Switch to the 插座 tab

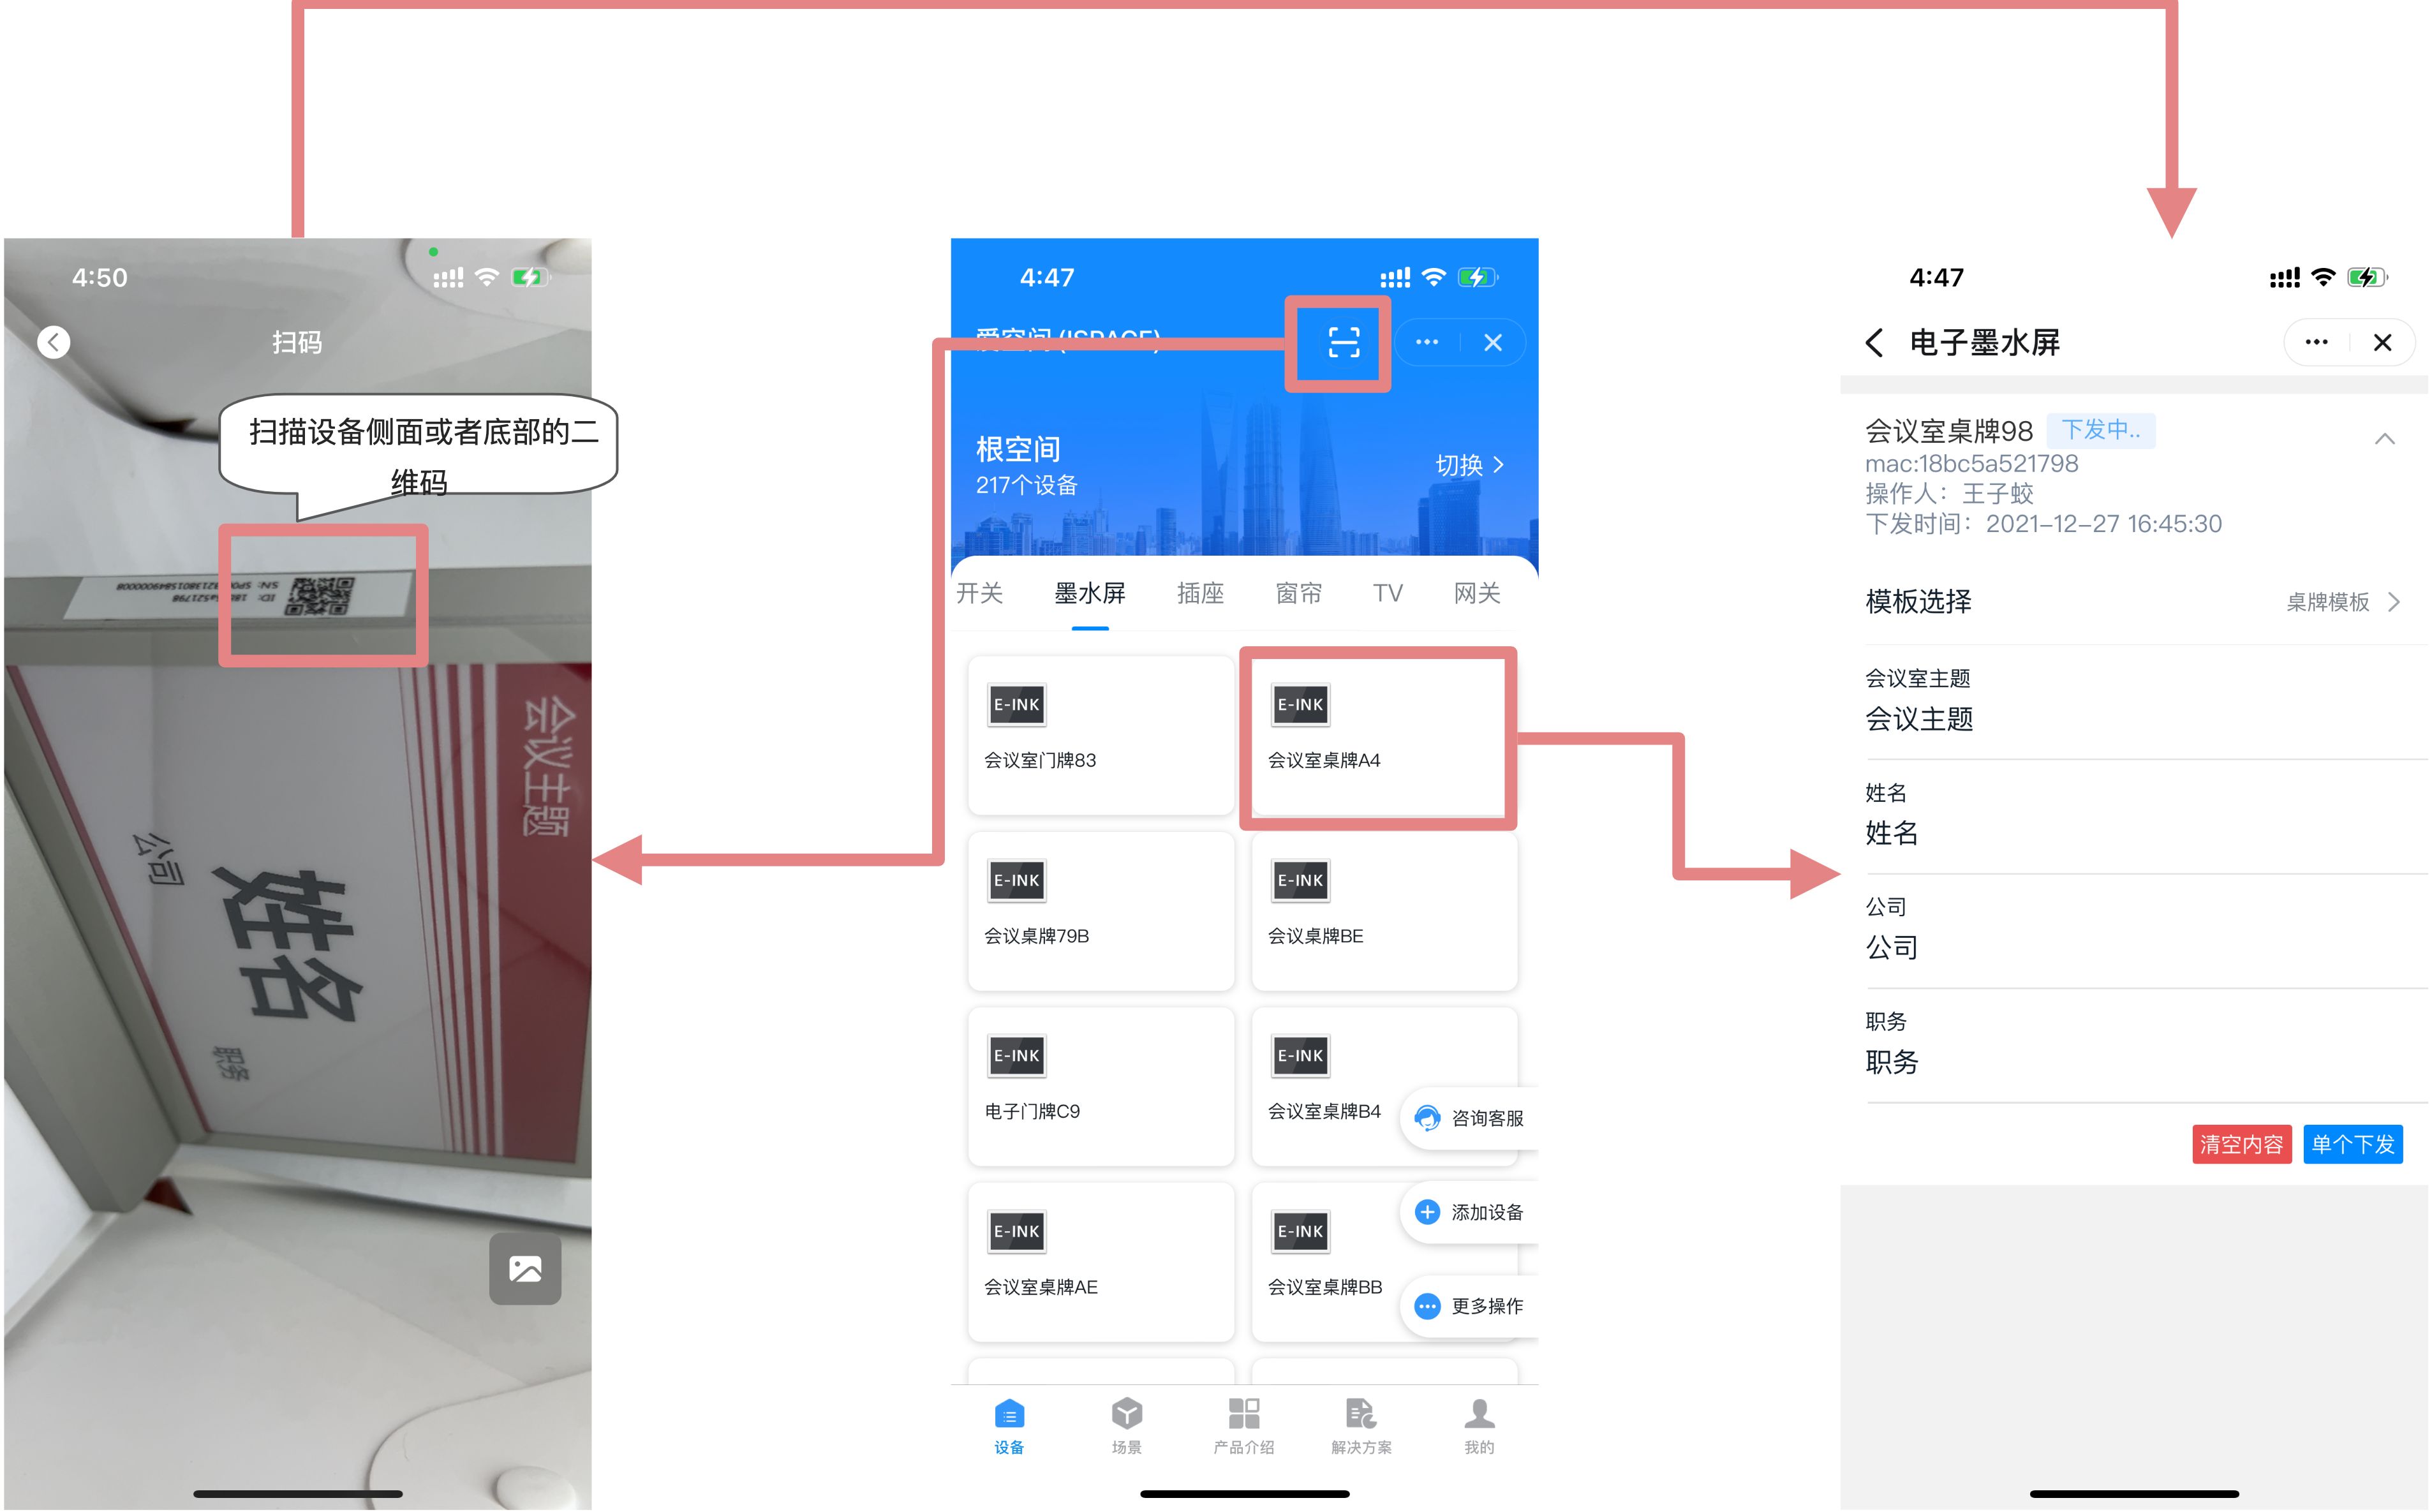(1200, 593)
